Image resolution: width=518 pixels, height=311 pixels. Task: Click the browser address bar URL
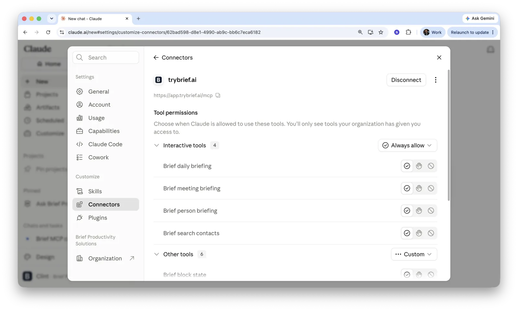click(x=164, y=32)
